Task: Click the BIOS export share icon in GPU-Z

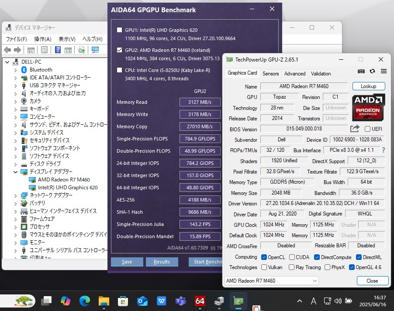Action: 355,129
